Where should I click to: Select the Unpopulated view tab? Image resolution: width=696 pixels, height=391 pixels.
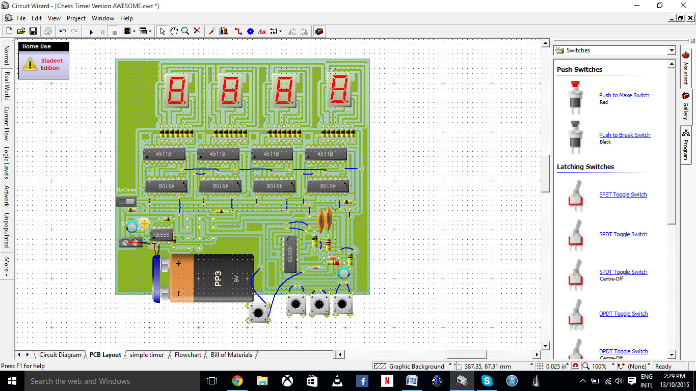[7, 230]
